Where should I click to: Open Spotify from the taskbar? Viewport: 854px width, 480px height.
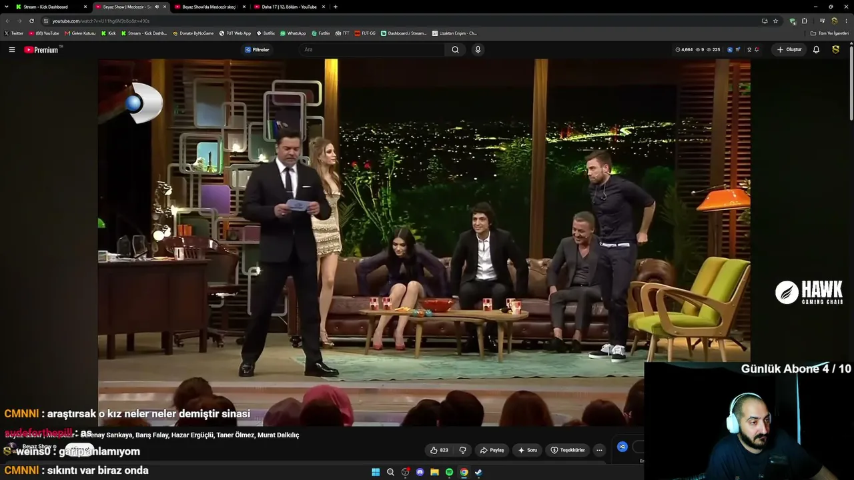[449, 472]
